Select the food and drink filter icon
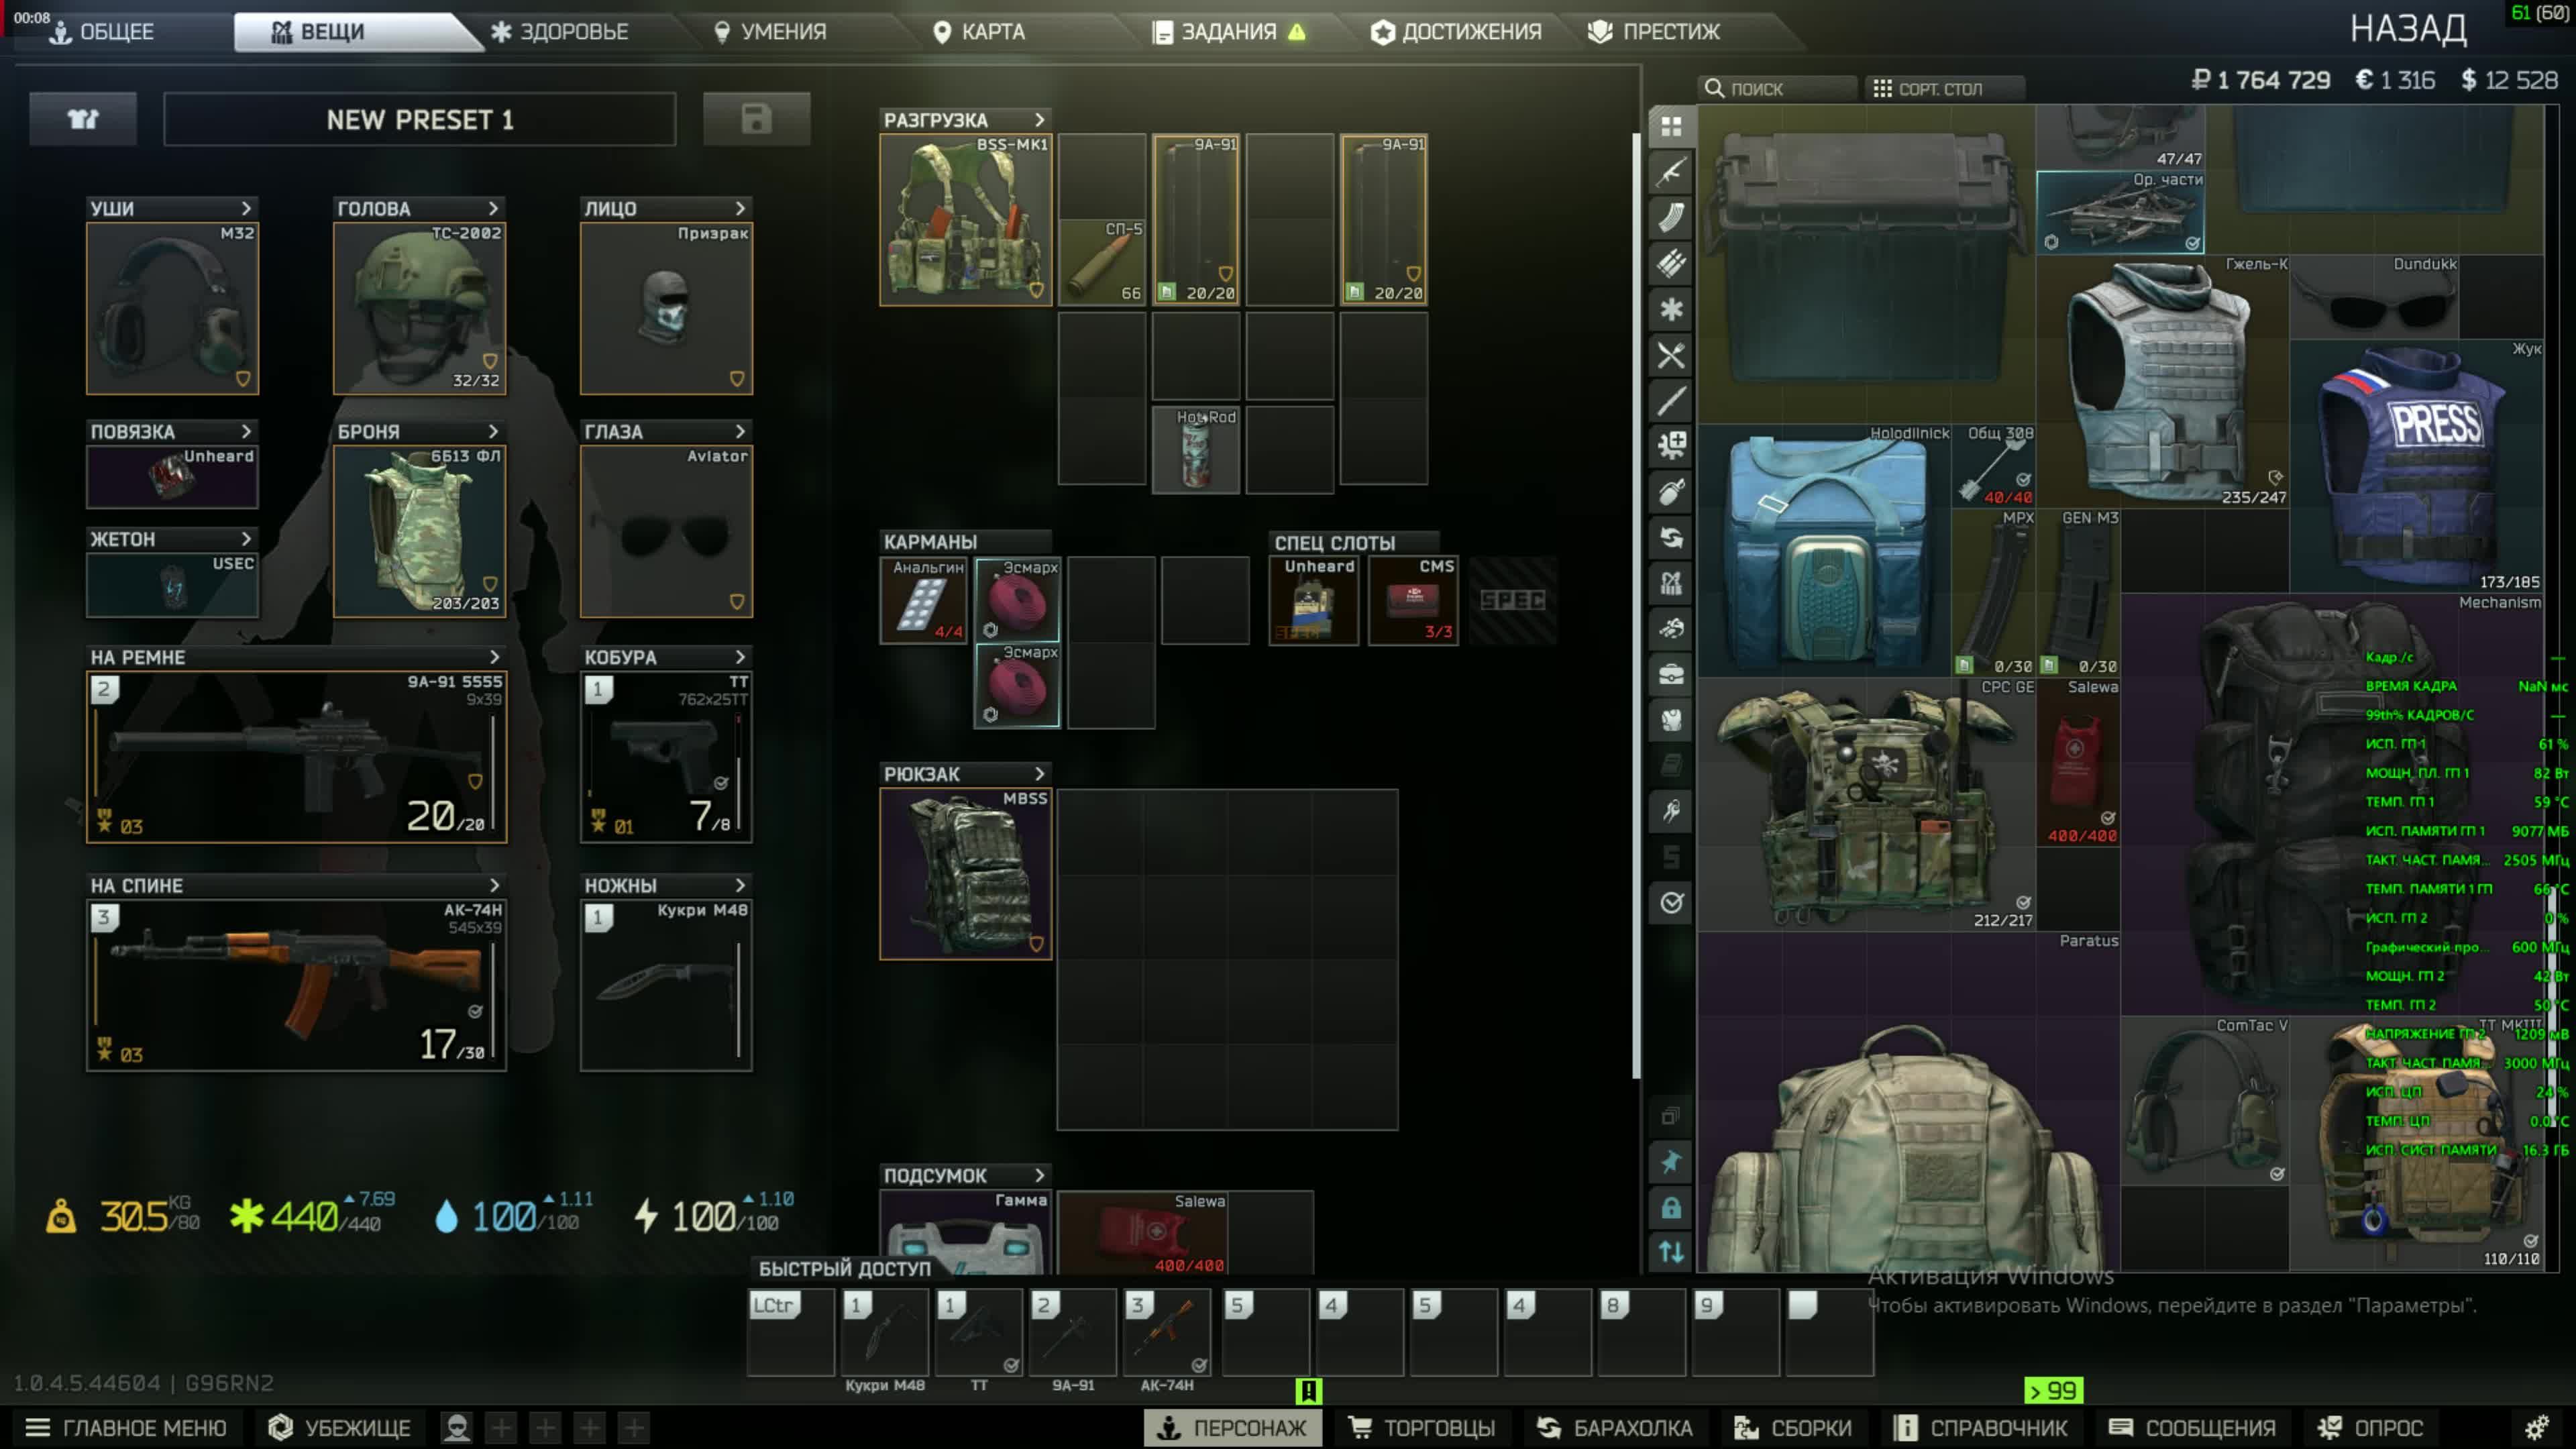The width and height of the screenshot is (2576, 1449). pos(1671,355)
